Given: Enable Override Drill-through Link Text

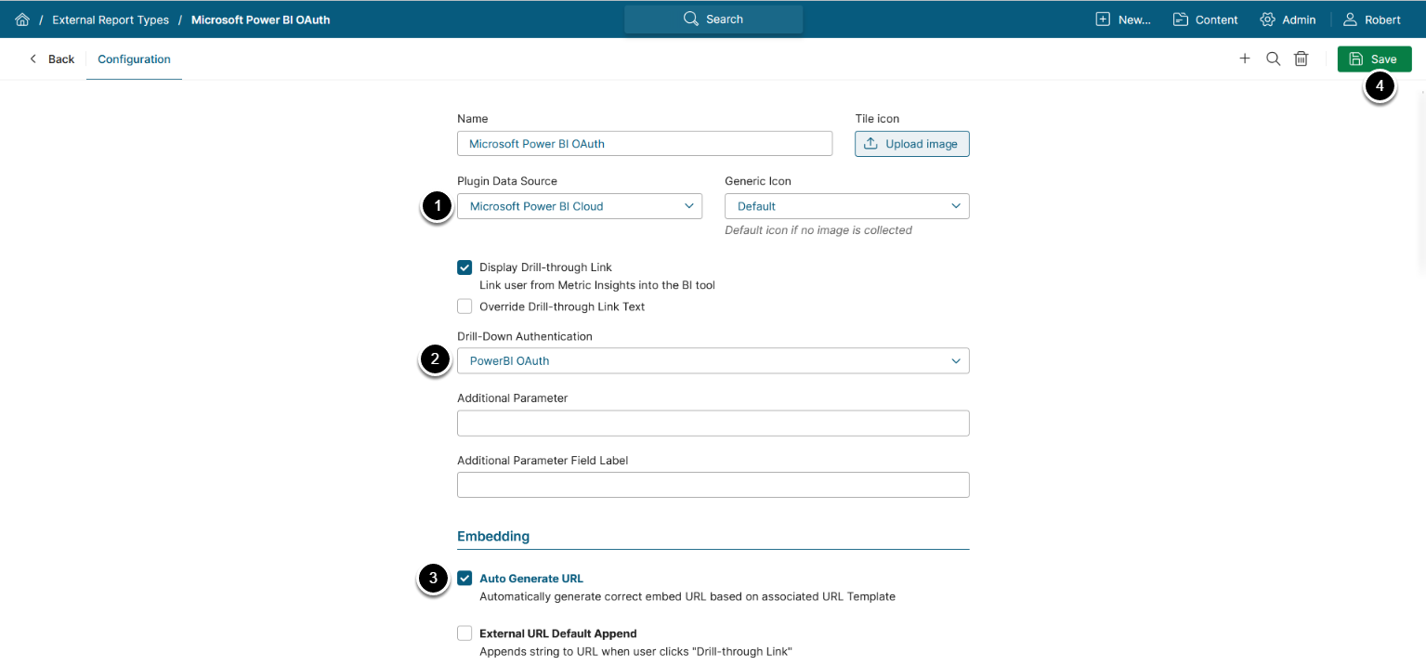Looking at the screenshot, I should [x=464, y=306].
